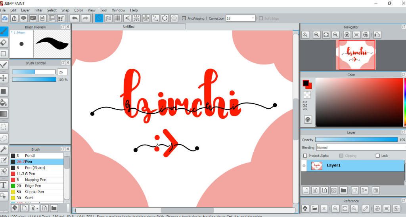The height and width of the screenshot is (217, 406).
Task: Select the Pen (Sharp) brush
Action: [37, 168]
